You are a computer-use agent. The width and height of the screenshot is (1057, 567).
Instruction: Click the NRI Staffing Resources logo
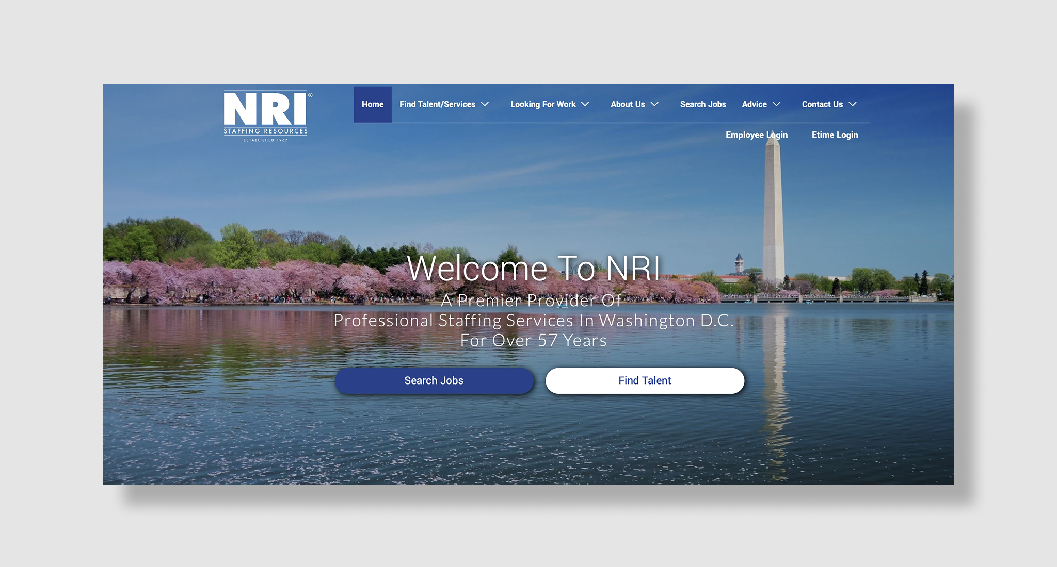point(265,114)
